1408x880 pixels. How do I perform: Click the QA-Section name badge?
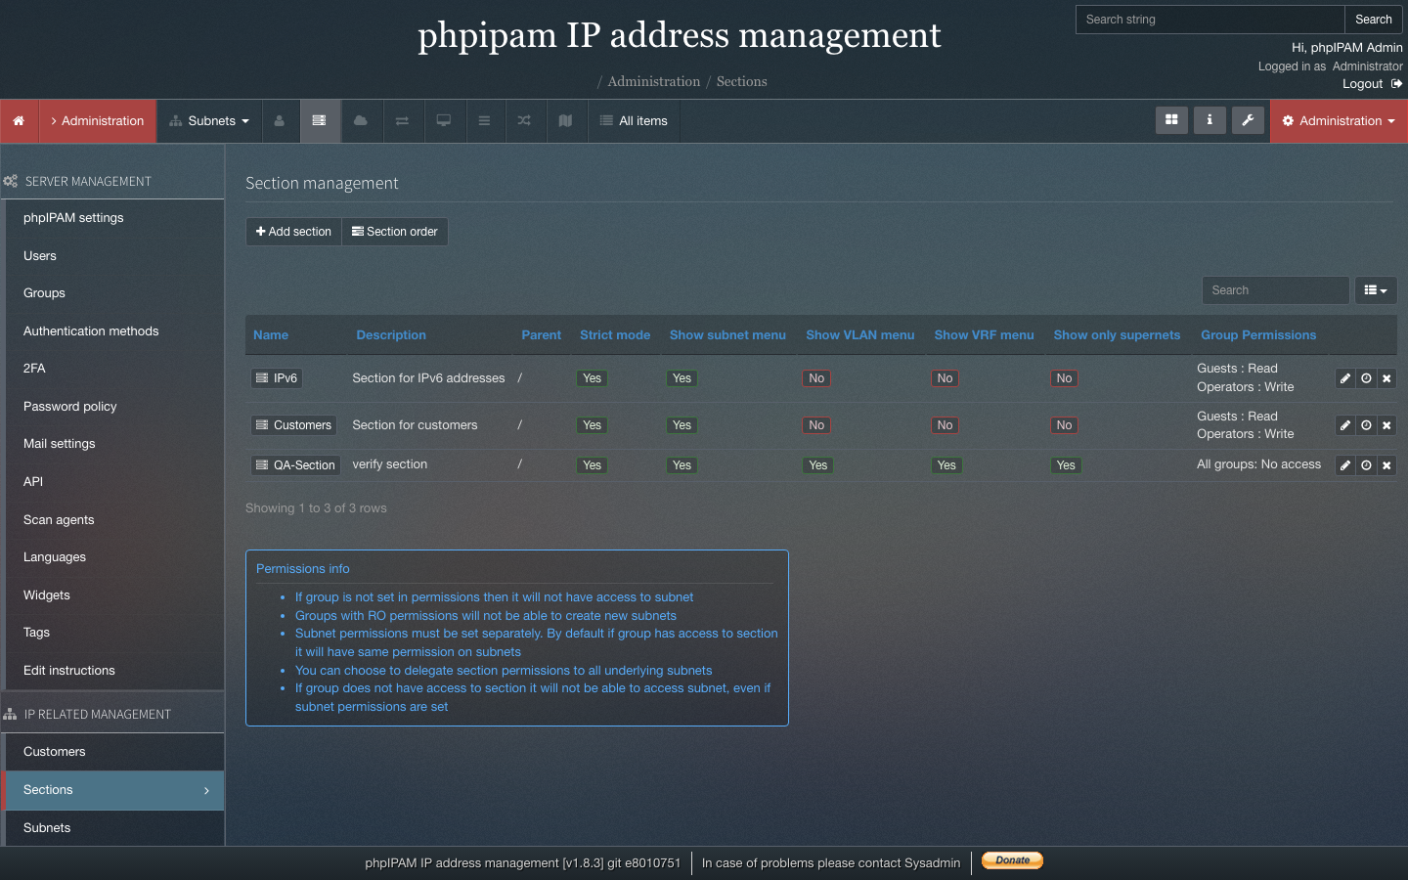tap(295, 465)
